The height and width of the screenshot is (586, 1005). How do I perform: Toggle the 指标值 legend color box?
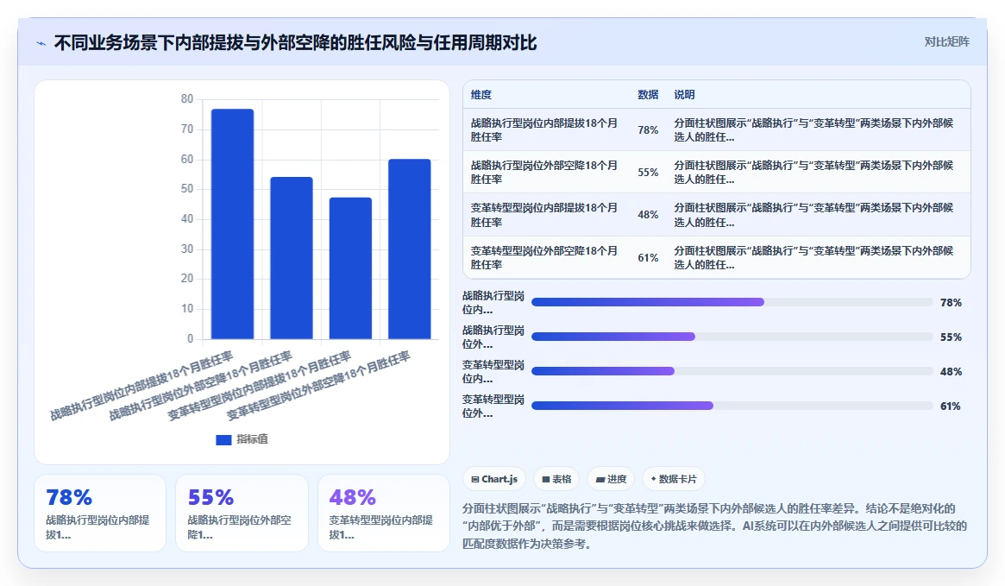pyautogui.click(x=223, y=440)
